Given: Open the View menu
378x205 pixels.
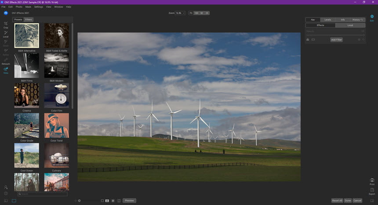Looking at the screenshot, I should [49, 7].
